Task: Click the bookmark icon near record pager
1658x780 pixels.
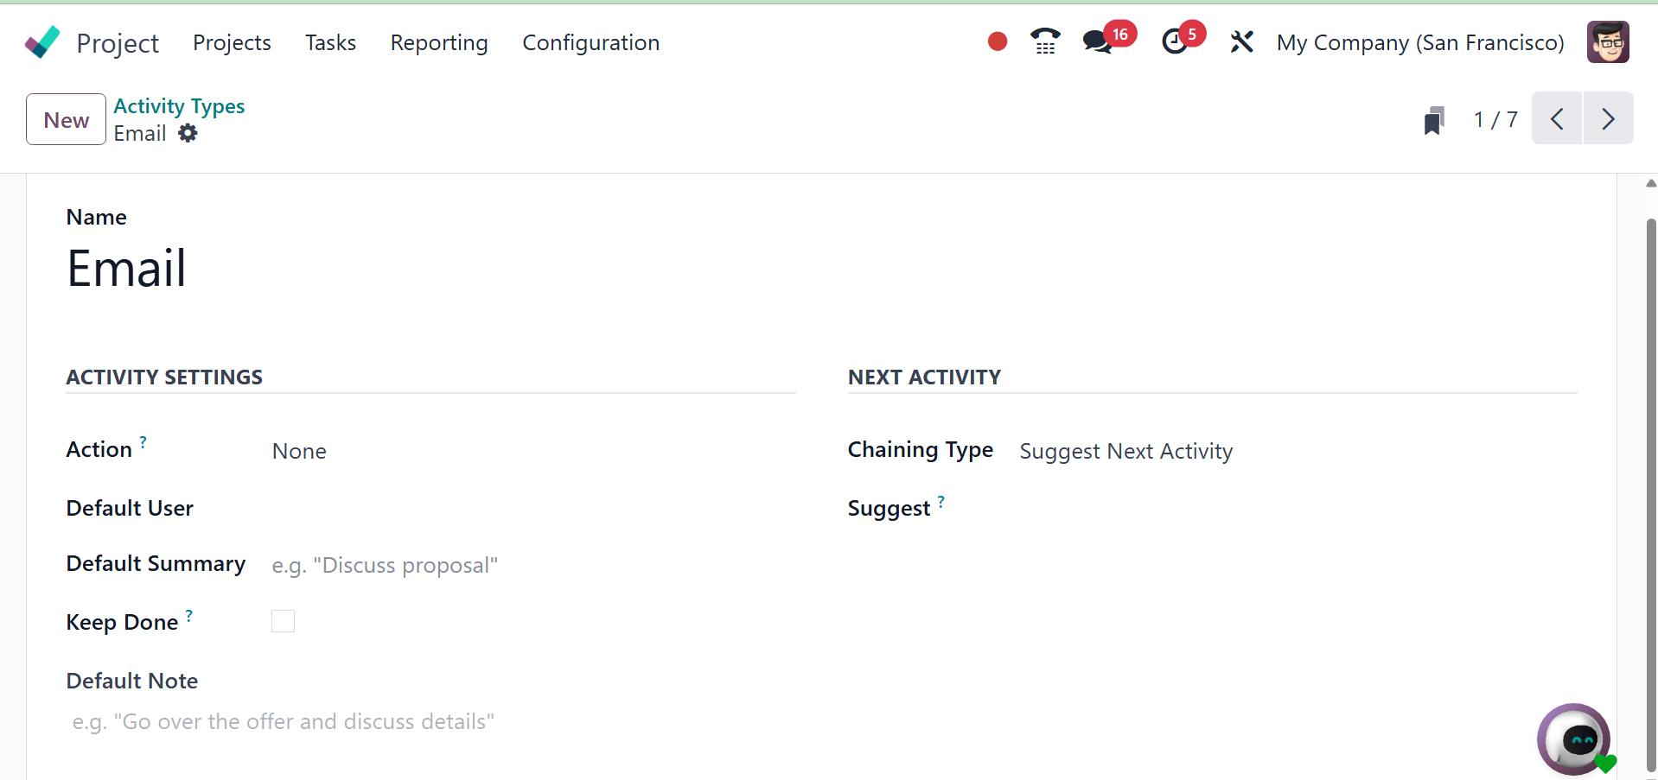Action: (1434, 120)
